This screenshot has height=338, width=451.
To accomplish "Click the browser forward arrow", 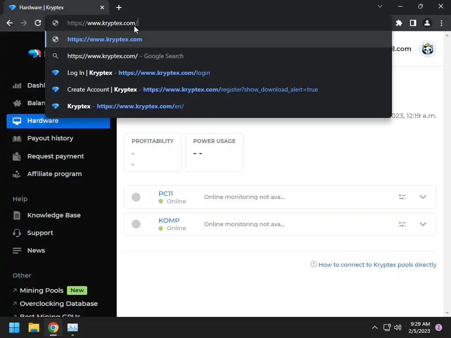I will 24,23.
